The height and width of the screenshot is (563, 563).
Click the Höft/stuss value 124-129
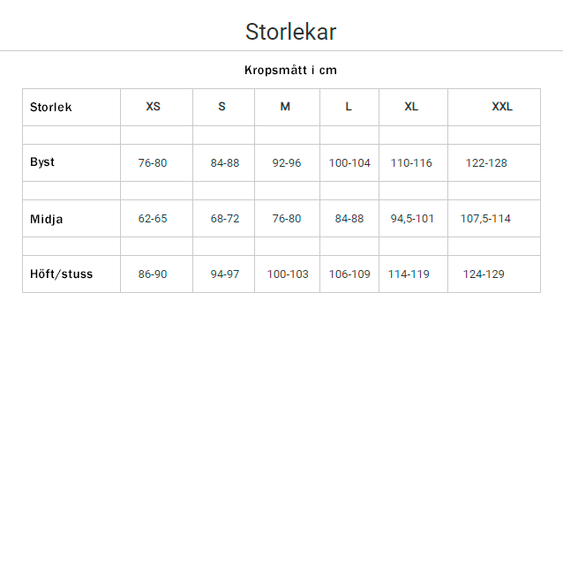[x=484, y=274]
